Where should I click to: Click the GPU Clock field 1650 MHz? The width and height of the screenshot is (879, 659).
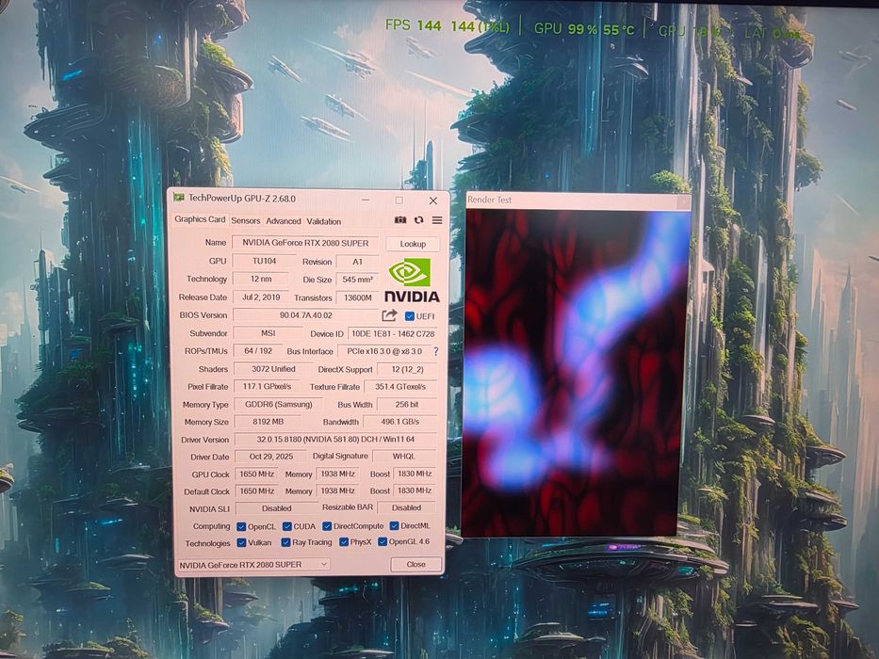pyautogui.click(x=257, y=474)
